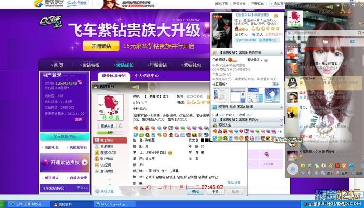
Task: Switch to 成长体系介绍 tab
Action: tap(114, 76)
